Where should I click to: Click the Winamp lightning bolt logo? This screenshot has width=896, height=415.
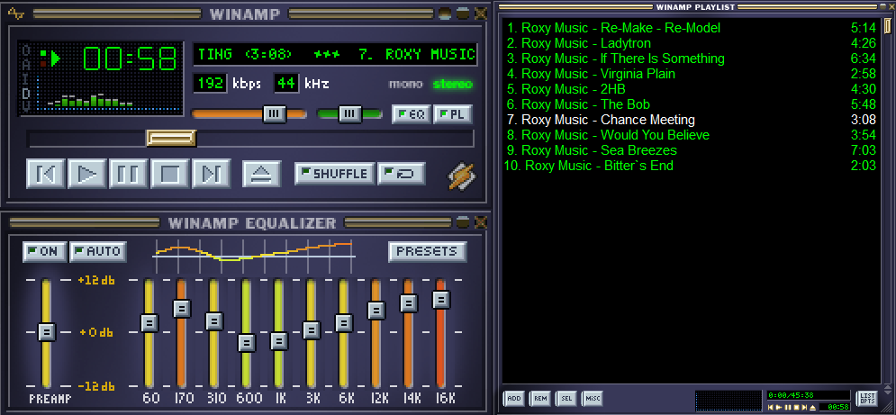pos(460,176)
